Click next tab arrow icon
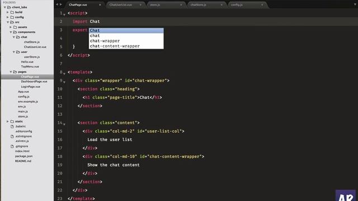The image size is (358, 201). [61, 4]
